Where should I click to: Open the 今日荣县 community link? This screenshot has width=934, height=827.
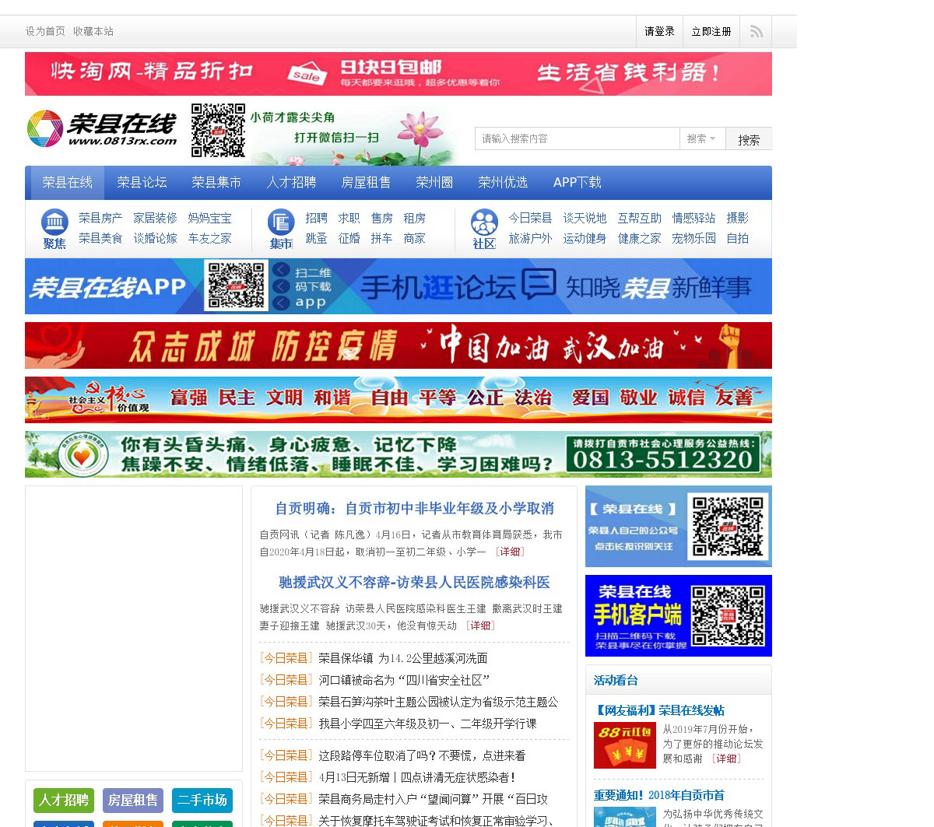point(530,218)
